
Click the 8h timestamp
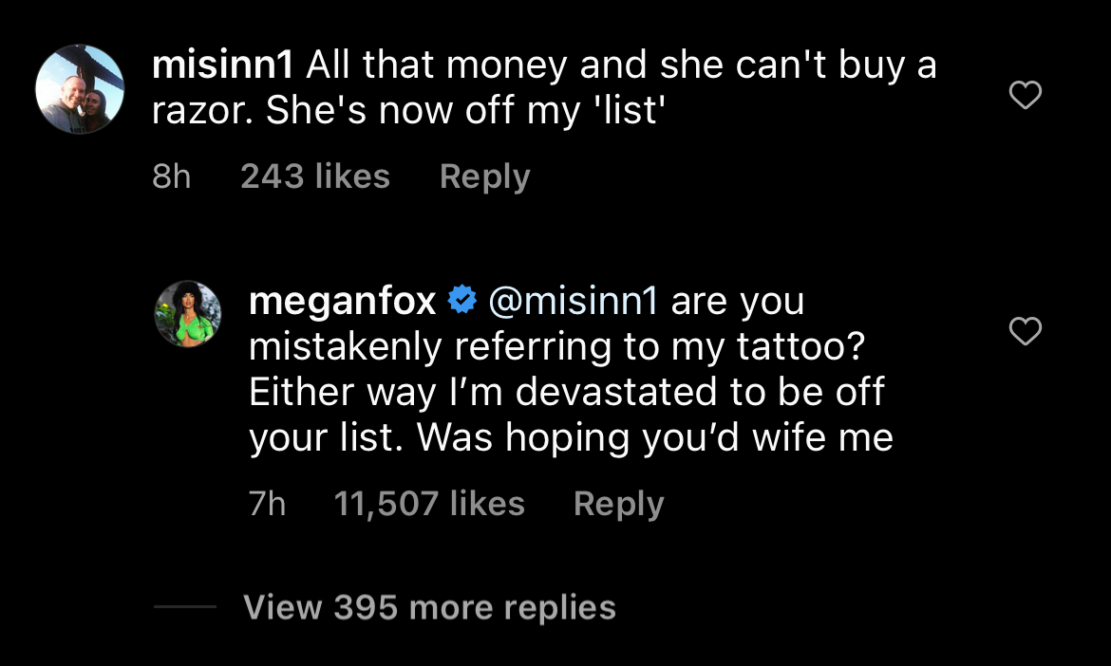(x=171, y=176)
